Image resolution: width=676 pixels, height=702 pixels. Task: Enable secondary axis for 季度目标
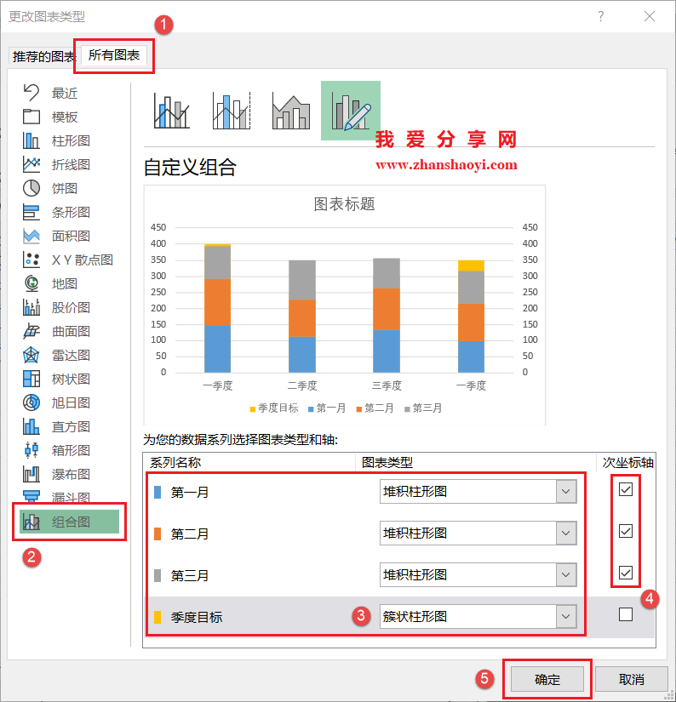pos(626,614)
